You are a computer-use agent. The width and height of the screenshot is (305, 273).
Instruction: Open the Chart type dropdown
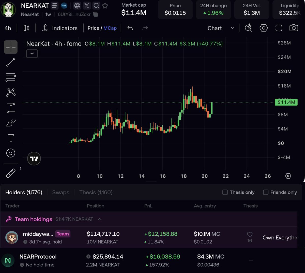tap(221, 28)
